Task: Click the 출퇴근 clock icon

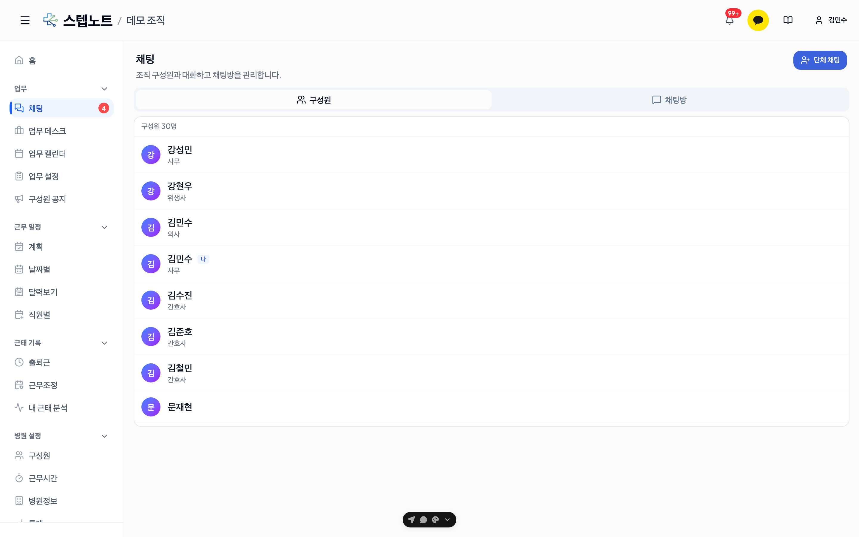Action: 19,362
